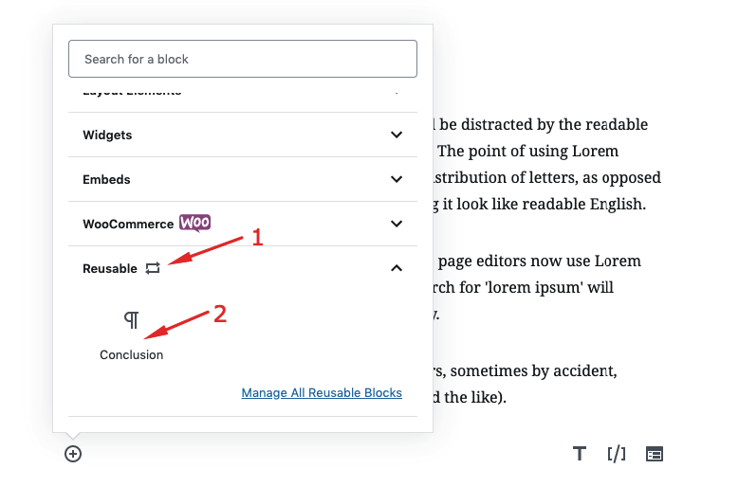
Task: Click the purple Woo logo icon
Action: click(194, 223)
